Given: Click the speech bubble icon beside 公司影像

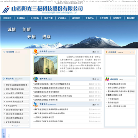Looking at the screenshot, I should (4, 52).
